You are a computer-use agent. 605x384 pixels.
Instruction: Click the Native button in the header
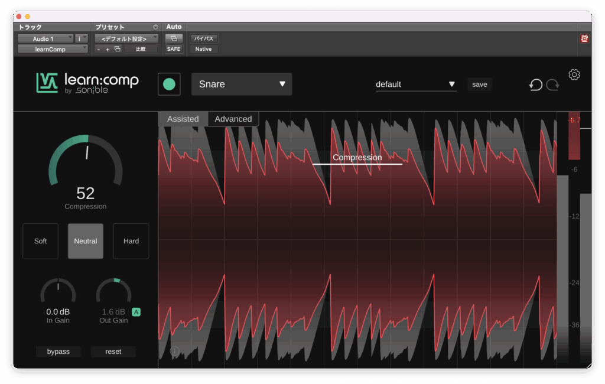(204, 49)
